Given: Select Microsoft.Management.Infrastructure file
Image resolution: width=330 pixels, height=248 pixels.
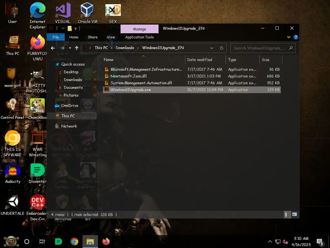Looking at the screenshot, I should [x=192, y=69].
